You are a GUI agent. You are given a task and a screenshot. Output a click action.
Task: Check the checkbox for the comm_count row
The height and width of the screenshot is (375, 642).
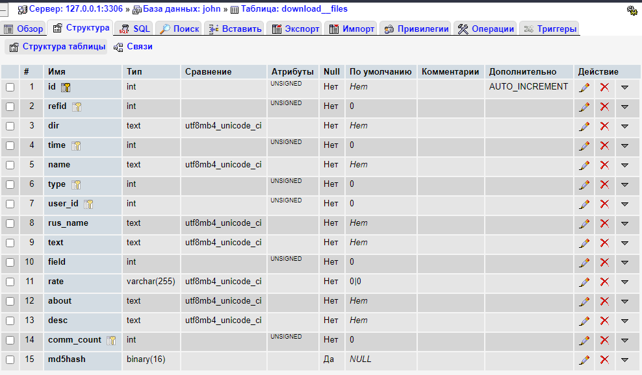(x=10, y=340)
